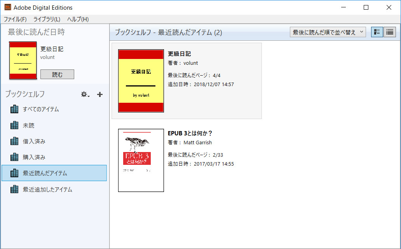401x249 pixels.
Task: Click the bookshelf settings gear icon
Action: pos(83,94)
